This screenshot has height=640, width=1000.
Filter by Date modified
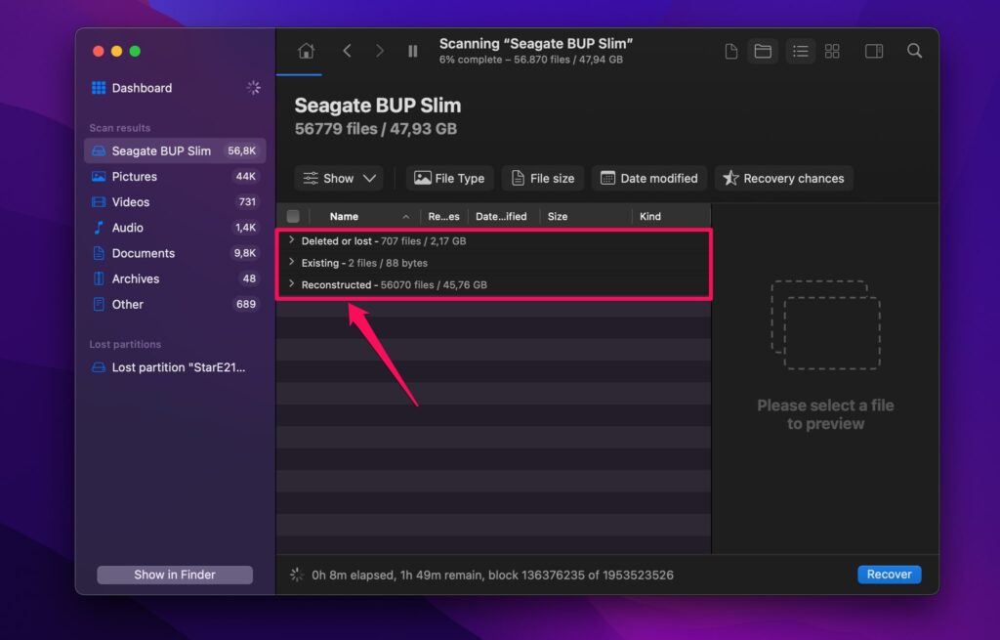coord(649,178)
